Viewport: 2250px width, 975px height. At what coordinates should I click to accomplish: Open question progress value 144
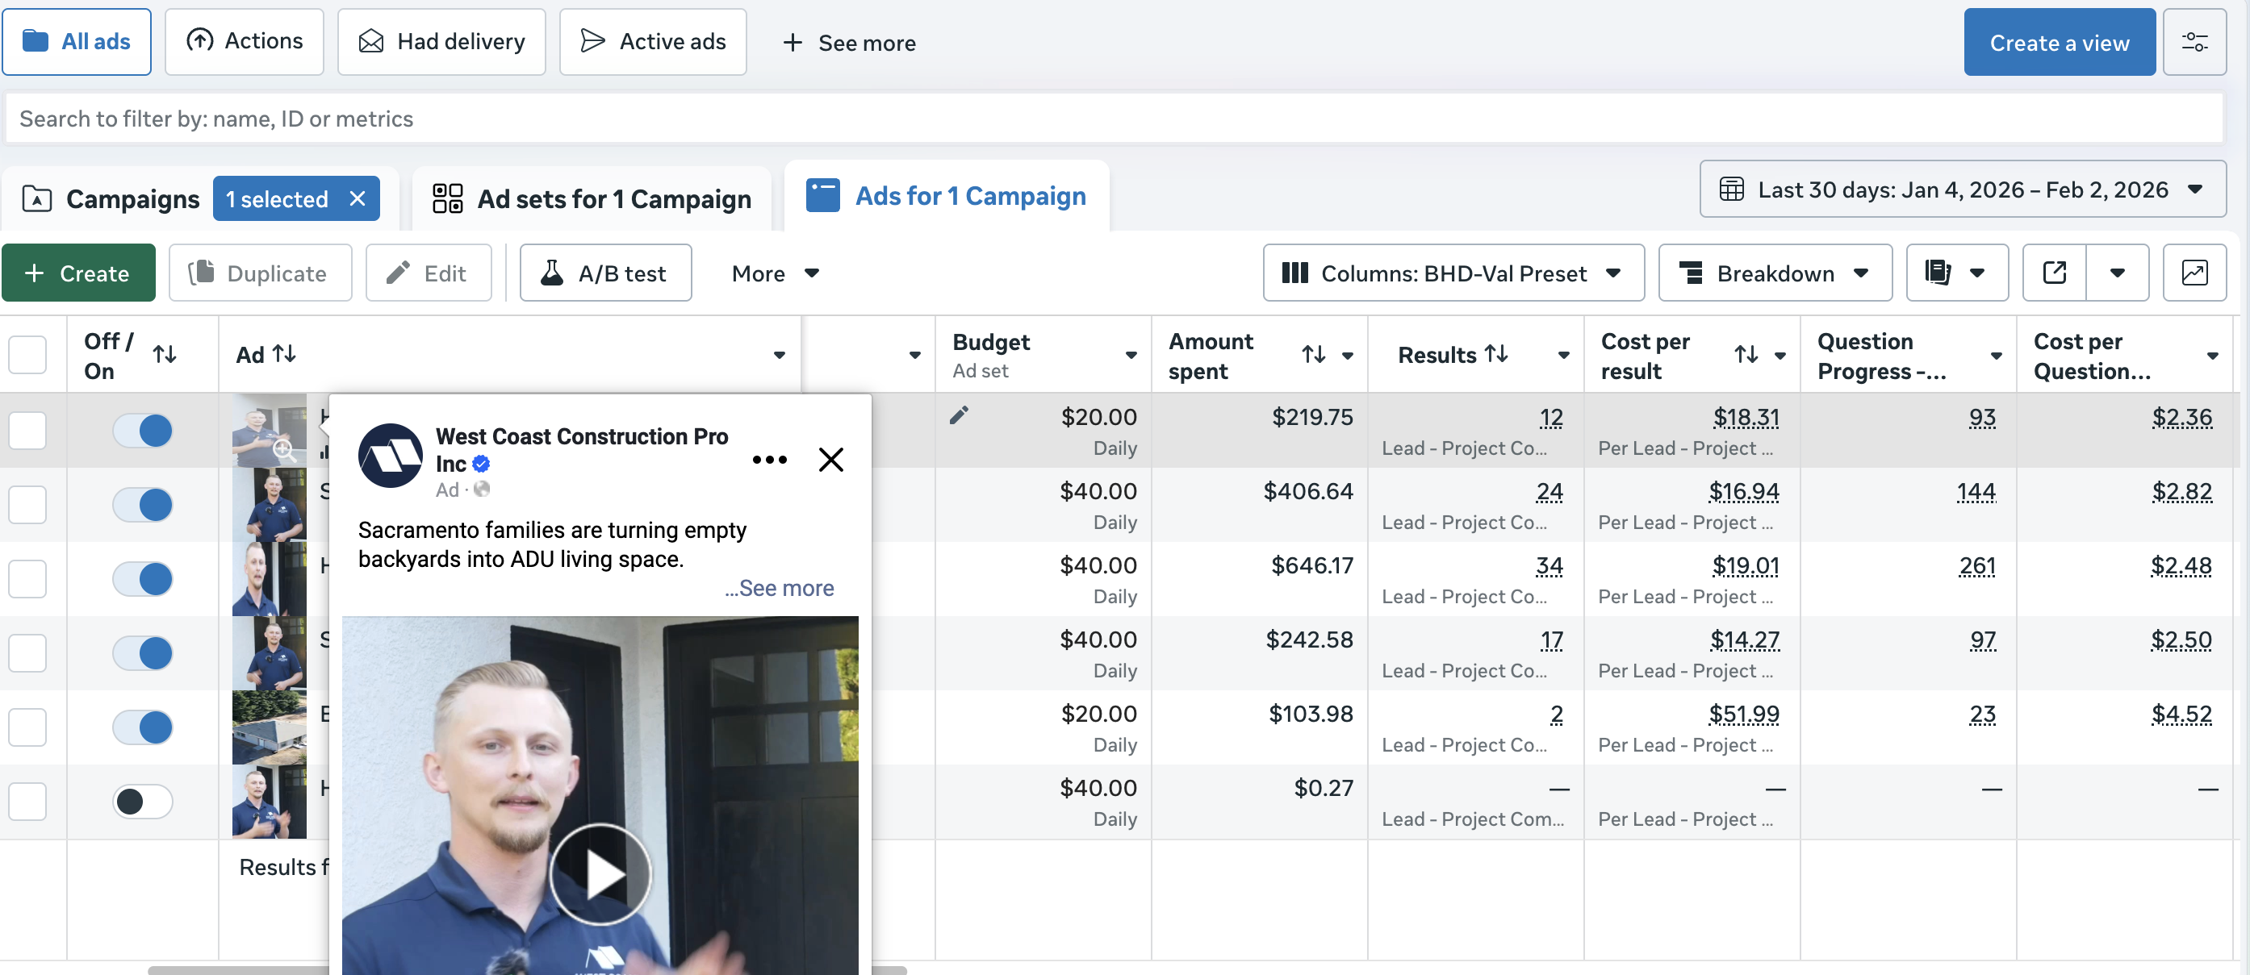[1976, 491]
